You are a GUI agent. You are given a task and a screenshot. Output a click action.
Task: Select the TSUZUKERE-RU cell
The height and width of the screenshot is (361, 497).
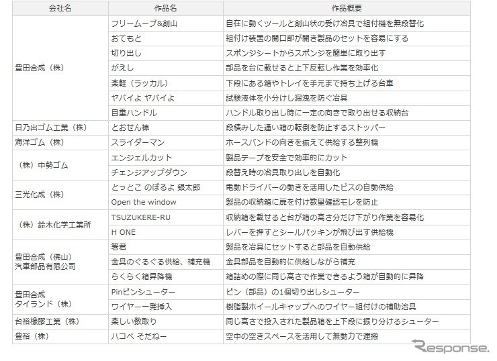point(143,217)
